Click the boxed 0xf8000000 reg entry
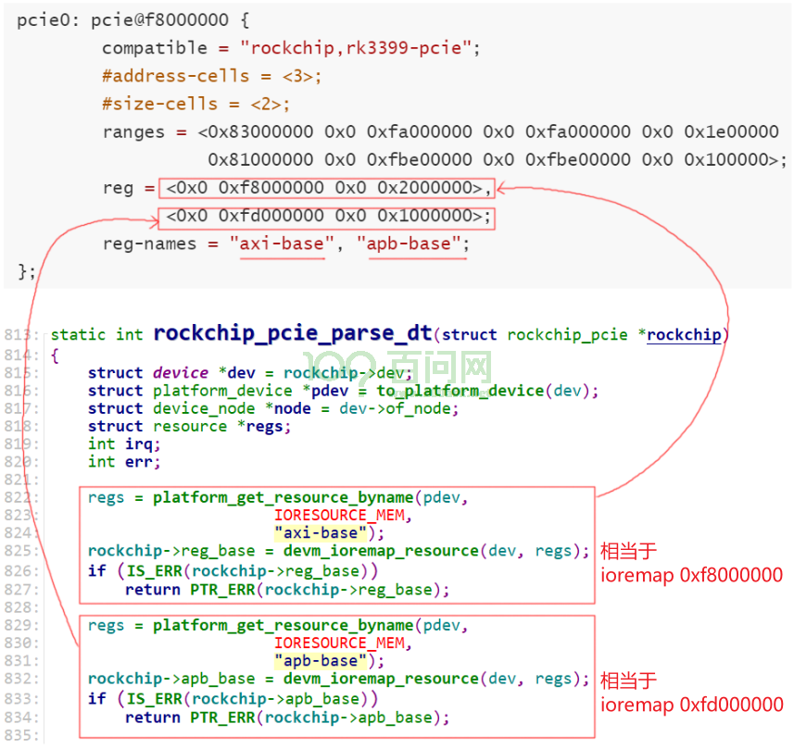This screenshot has height=749, width=794. [x=327, y=188]
